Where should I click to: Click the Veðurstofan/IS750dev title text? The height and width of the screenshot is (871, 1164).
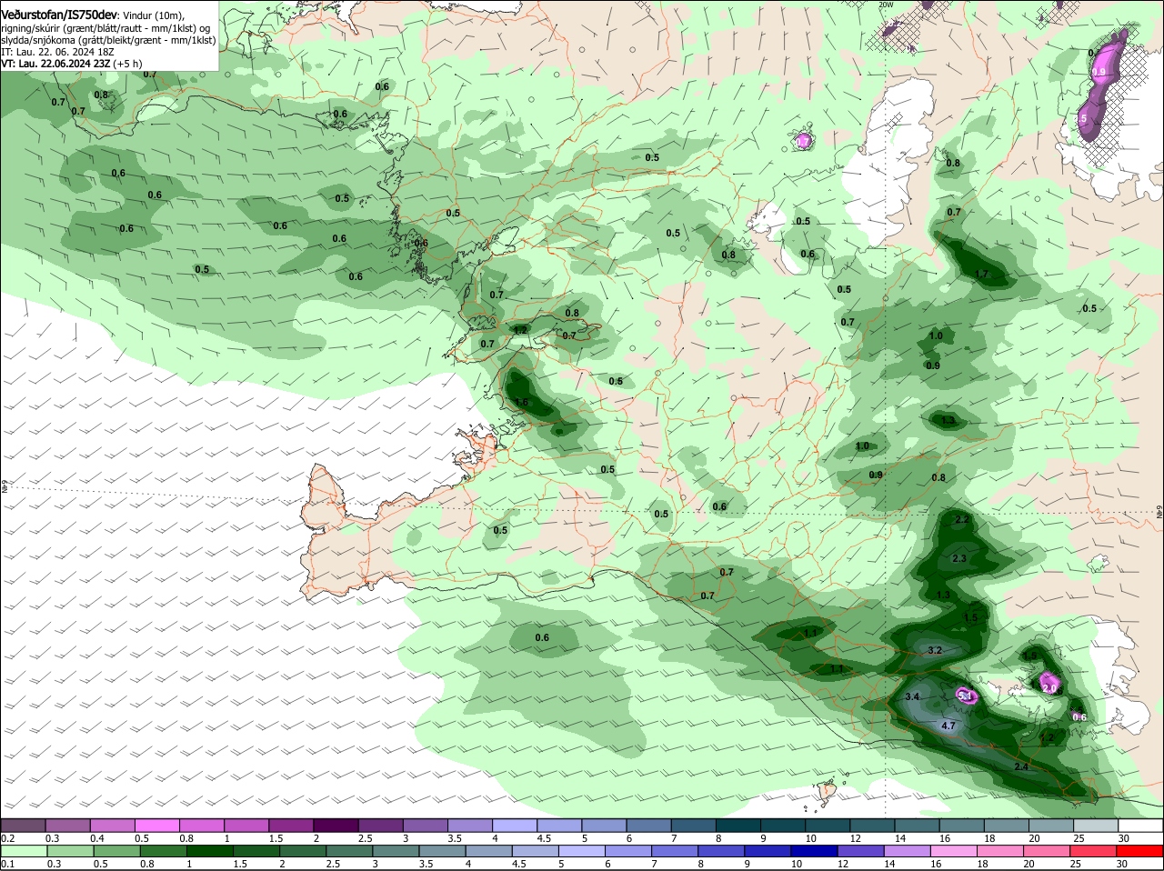(x=59, y=15)
